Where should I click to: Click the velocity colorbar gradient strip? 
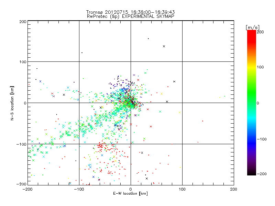252,103
